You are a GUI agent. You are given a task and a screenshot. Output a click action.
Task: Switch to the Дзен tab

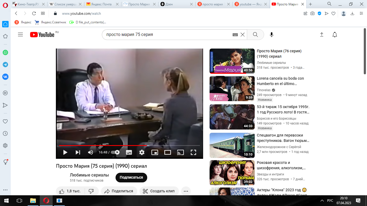pos(177,4)
